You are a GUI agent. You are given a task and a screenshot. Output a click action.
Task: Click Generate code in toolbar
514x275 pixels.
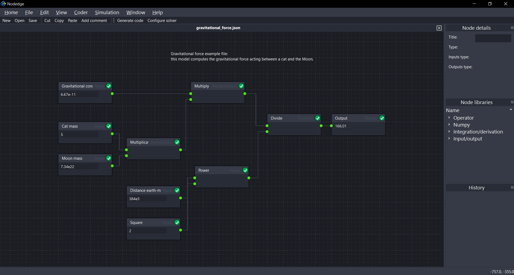click(x=130, y=21)
